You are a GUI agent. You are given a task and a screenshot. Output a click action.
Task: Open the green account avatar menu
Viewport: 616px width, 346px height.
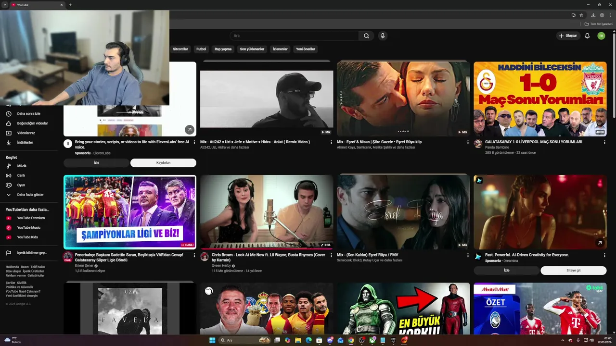pyautogui.click(x=601, y=36)
